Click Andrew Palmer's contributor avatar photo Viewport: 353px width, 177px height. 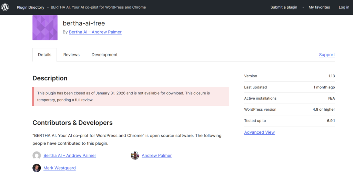point(135,156)
